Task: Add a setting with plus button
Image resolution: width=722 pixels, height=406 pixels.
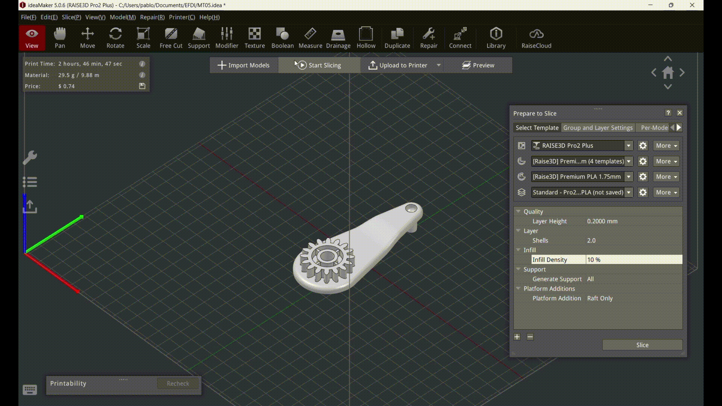Action: click(517, 337)
